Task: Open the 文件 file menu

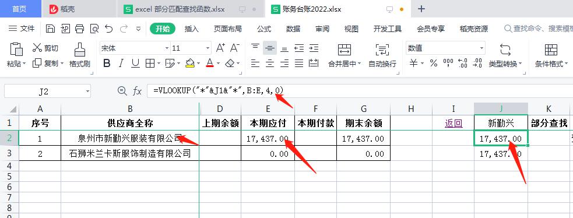Action: tap(22, 29)
